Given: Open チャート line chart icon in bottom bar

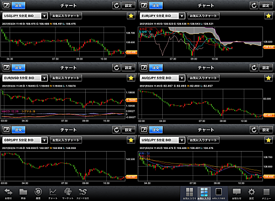Looking at the screenshot, I should (x=53, y=194).
